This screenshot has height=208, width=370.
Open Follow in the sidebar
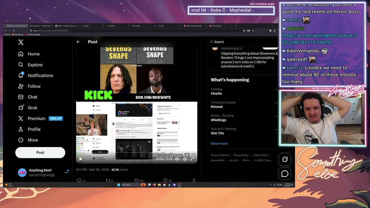coord(29,86)
